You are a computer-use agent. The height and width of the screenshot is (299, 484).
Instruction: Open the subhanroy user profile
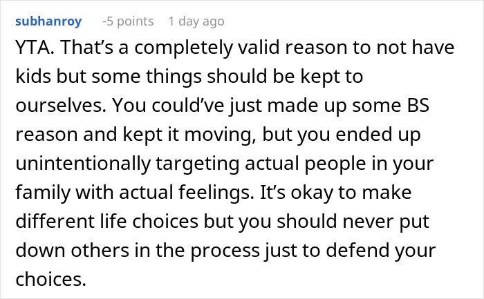[50, 21]
